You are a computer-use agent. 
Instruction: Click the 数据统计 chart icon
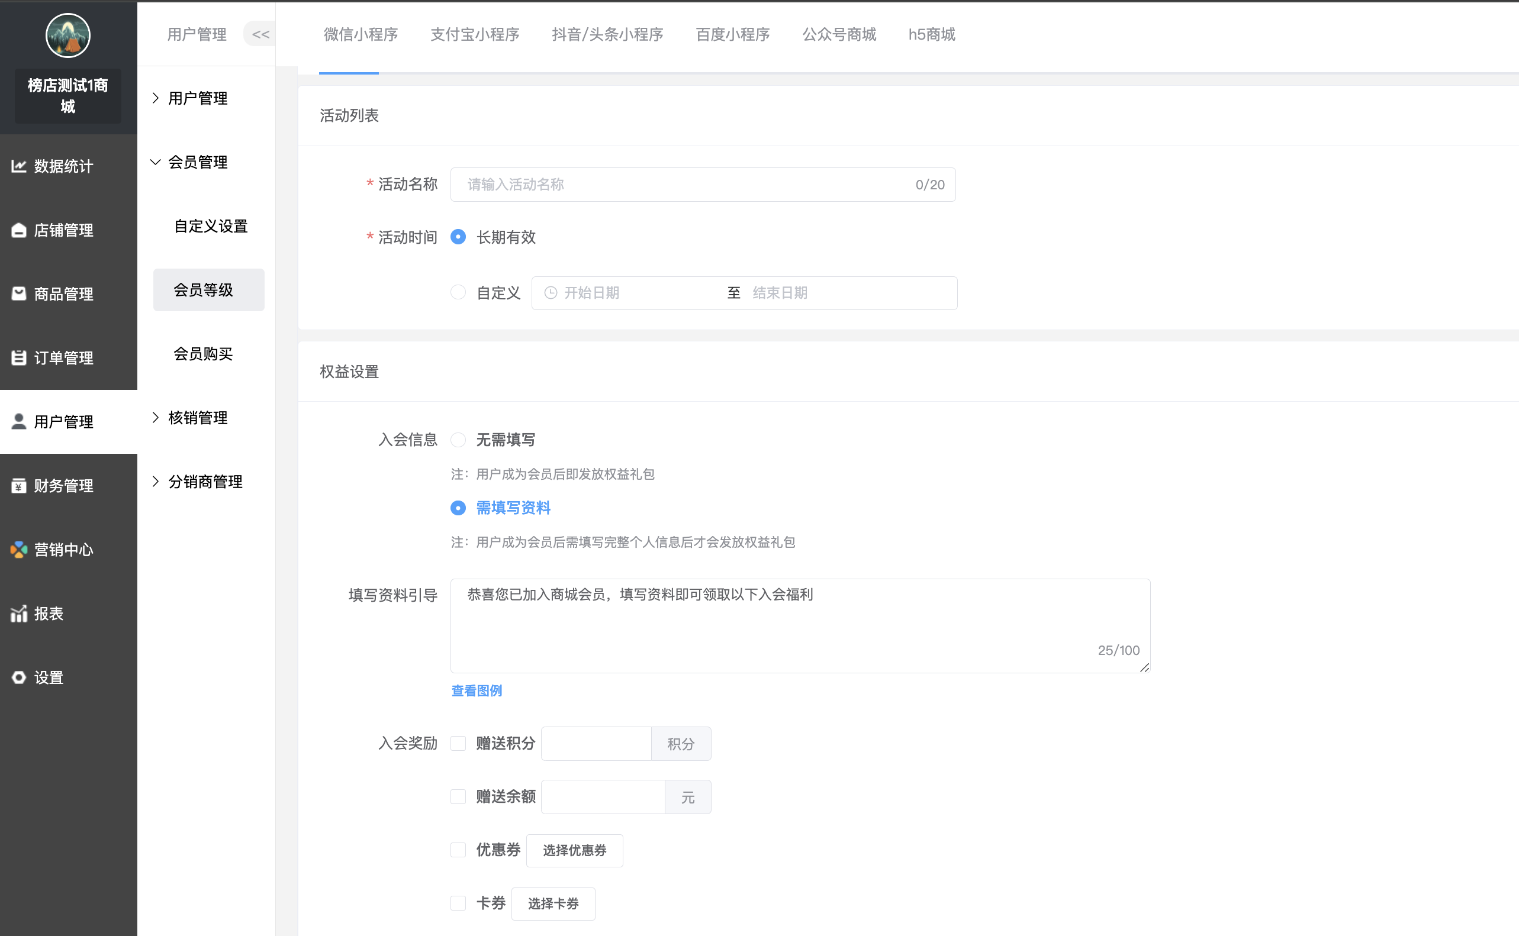pos(19,166)
